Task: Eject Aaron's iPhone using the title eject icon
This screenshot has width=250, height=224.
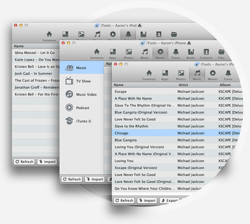Action: 189,43
